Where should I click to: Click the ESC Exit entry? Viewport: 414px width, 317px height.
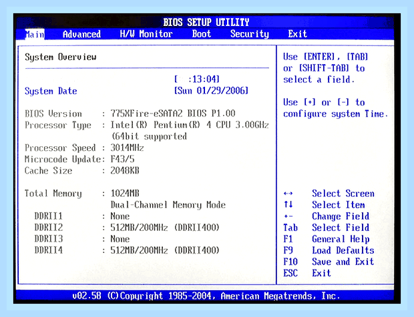coord(307,273)
